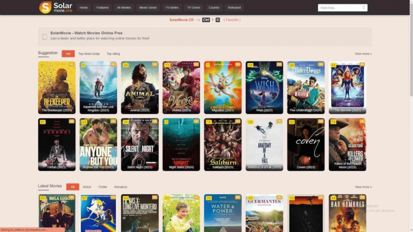
Task: Open the Country menu in the navbar
Action: pos(214,8)
